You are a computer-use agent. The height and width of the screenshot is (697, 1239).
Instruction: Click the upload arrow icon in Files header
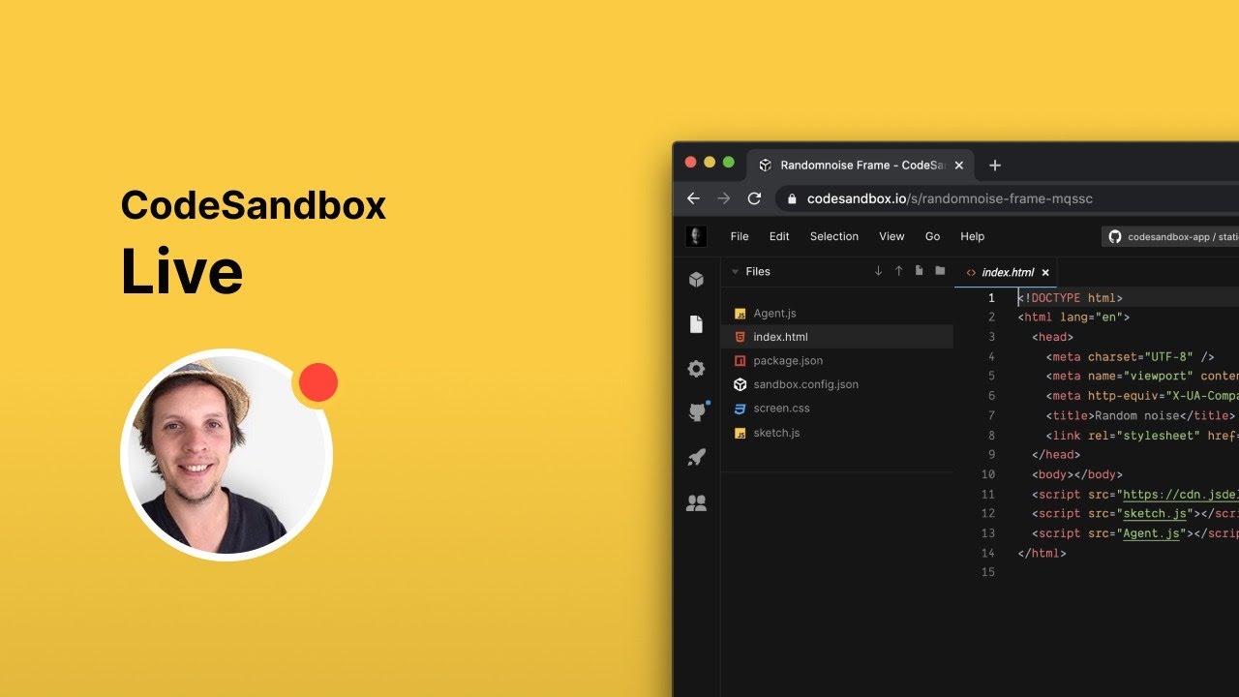pyautogui.click(x=899, y=271)
